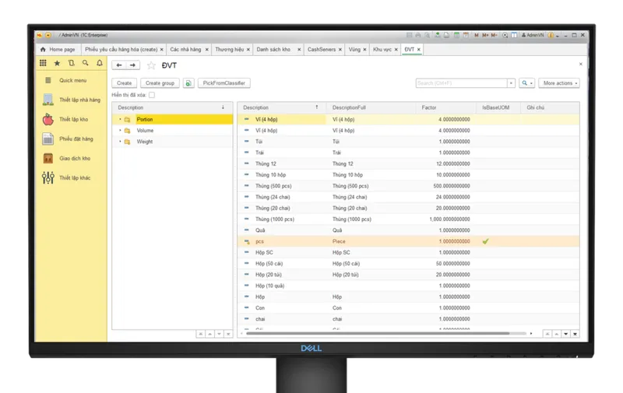Image resolution: width=623 pixels, height=393 pixels.
Task: Click the zoom magnifier icon in title bar
Action: click(x=505, y=35)
